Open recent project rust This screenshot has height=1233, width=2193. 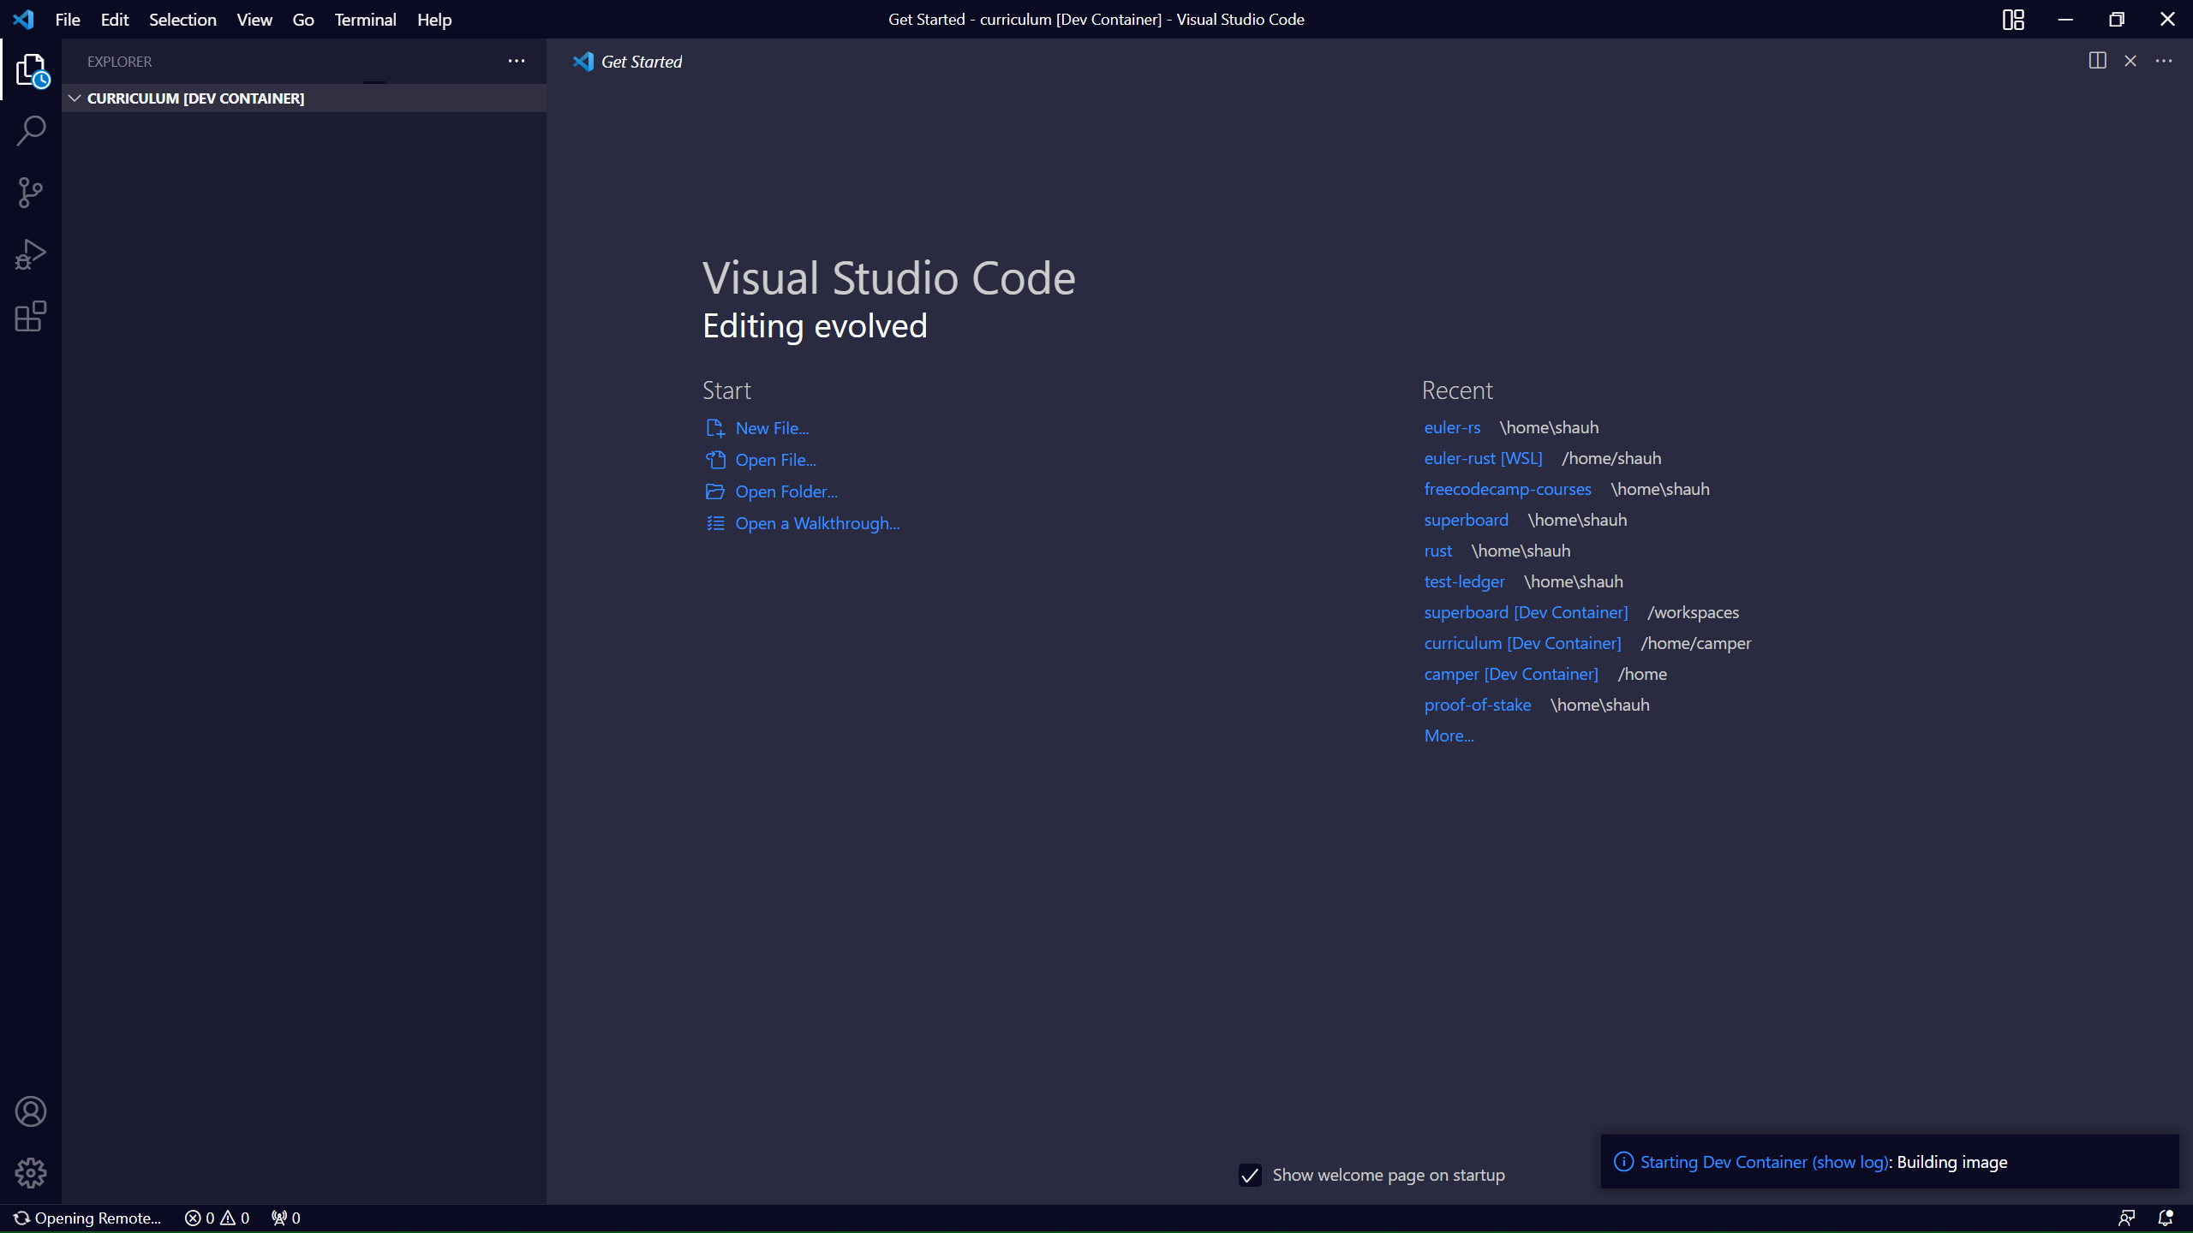coord(1438,551)
